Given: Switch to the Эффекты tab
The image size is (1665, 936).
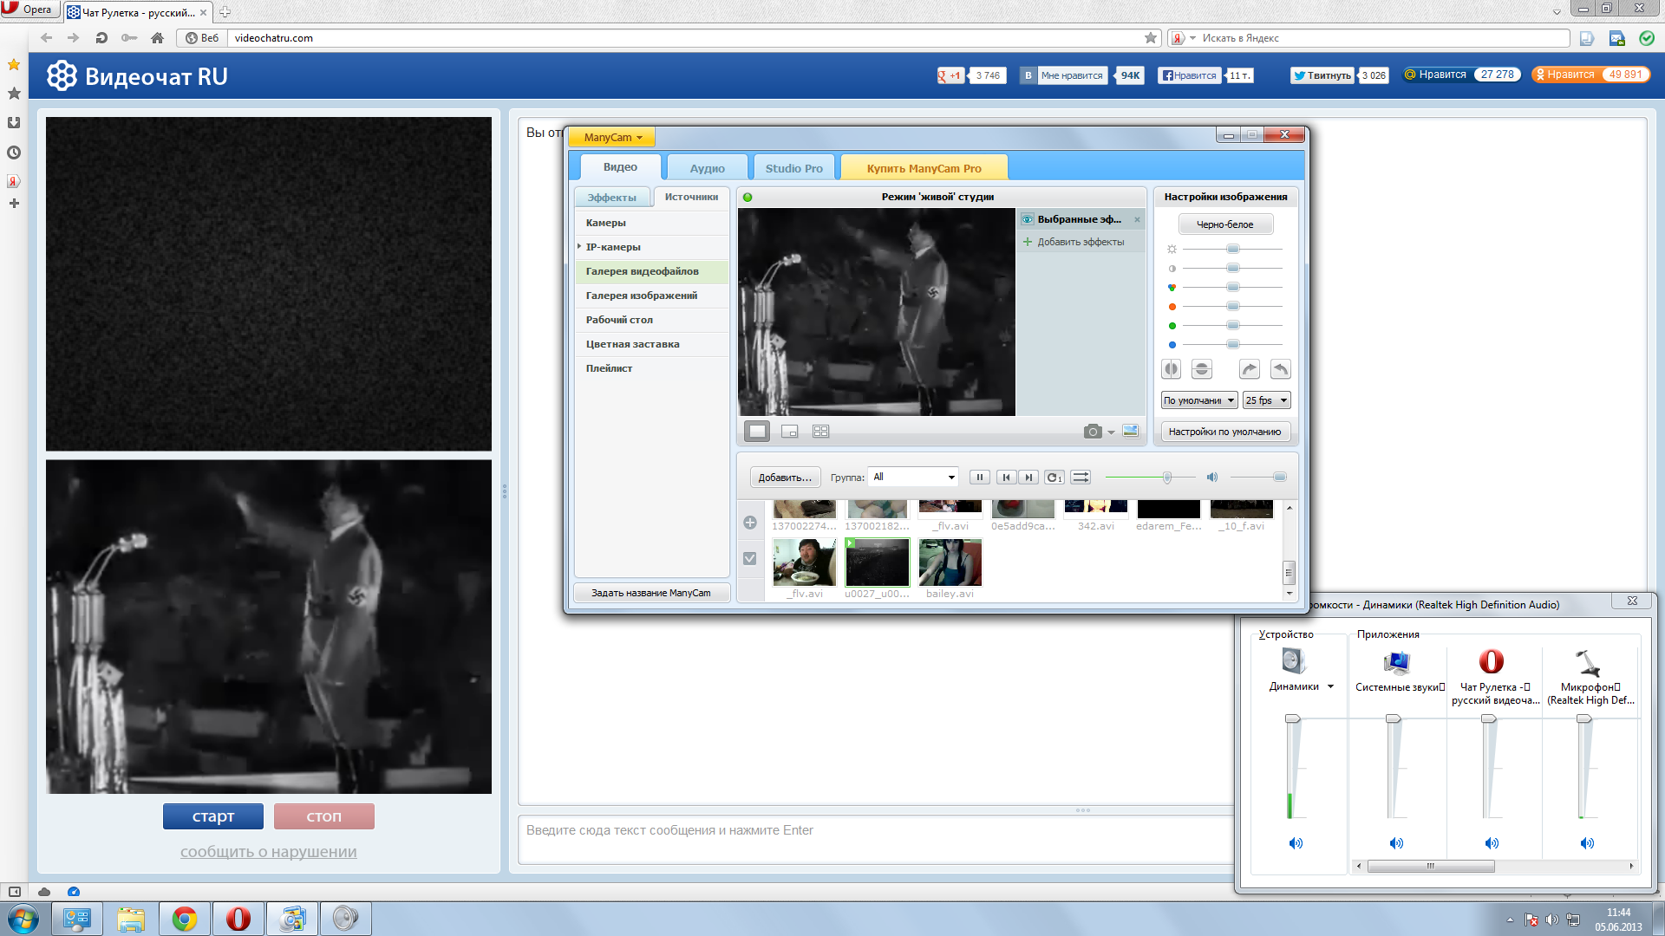Looking at the screenshot, I should (x=612, y=198).
